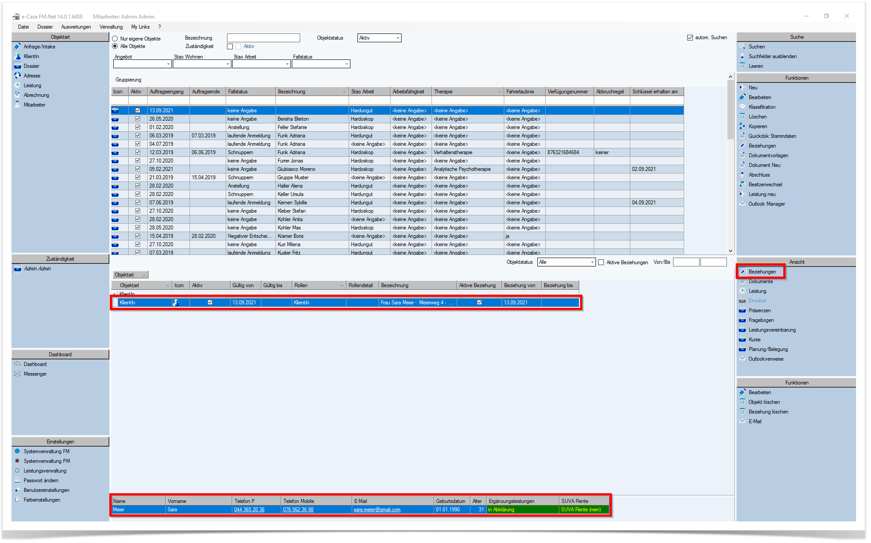
Task: Select KlientIn object type icon
Action: coord(18,56)
